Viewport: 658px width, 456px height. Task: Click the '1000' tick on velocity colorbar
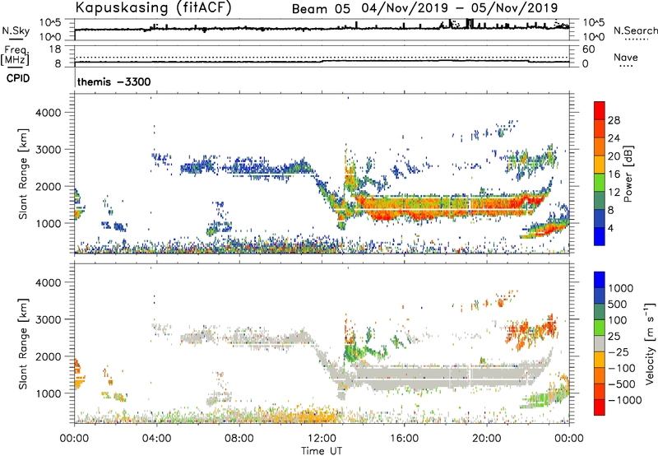621,288
